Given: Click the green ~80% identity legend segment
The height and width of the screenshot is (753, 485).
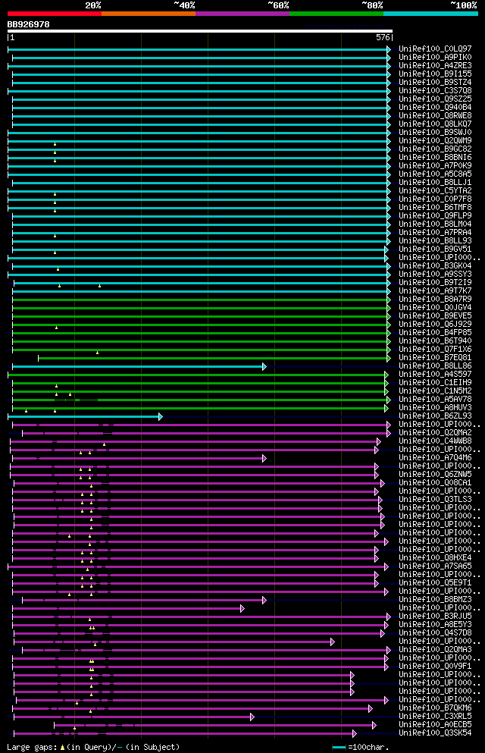Looking at the screenshot, I should click(336, 14).
